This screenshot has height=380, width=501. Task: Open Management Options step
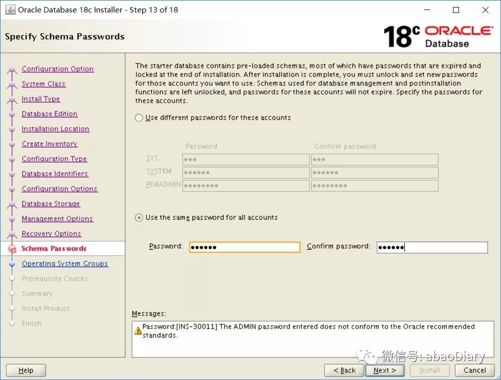coord(57,219)
